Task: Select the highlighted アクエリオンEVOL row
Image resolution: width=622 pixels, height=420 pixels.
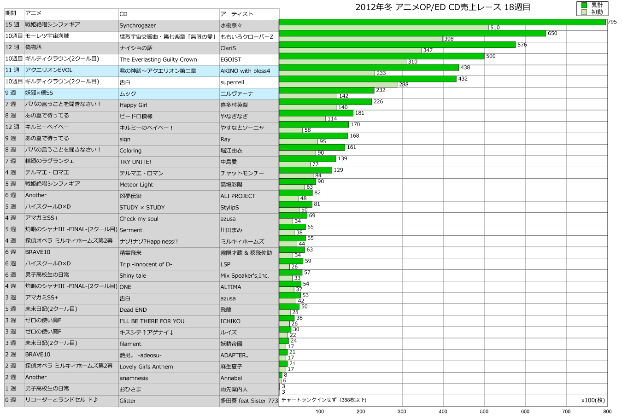Action: [x=138, y=71]
